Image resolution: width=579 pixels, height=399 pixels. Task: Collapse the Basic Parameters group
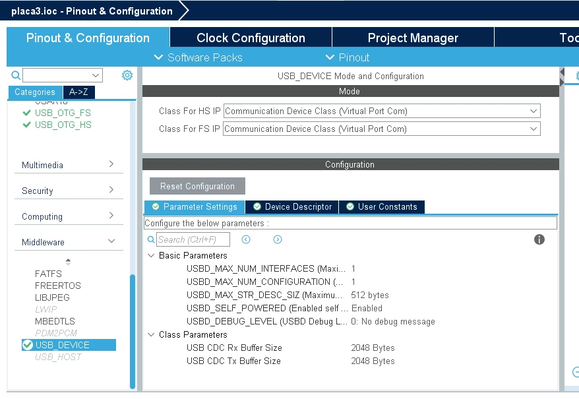151,256
